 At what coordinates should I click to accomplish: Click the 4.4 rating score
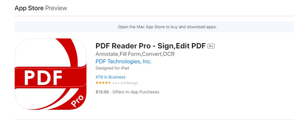(x=115, y=83)
